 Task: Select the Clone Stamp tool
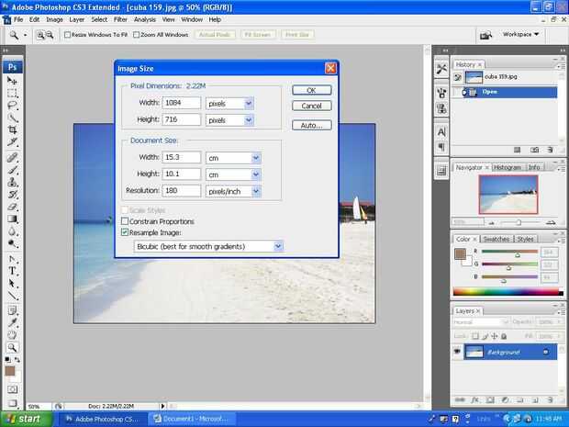(x=12, y=182)
